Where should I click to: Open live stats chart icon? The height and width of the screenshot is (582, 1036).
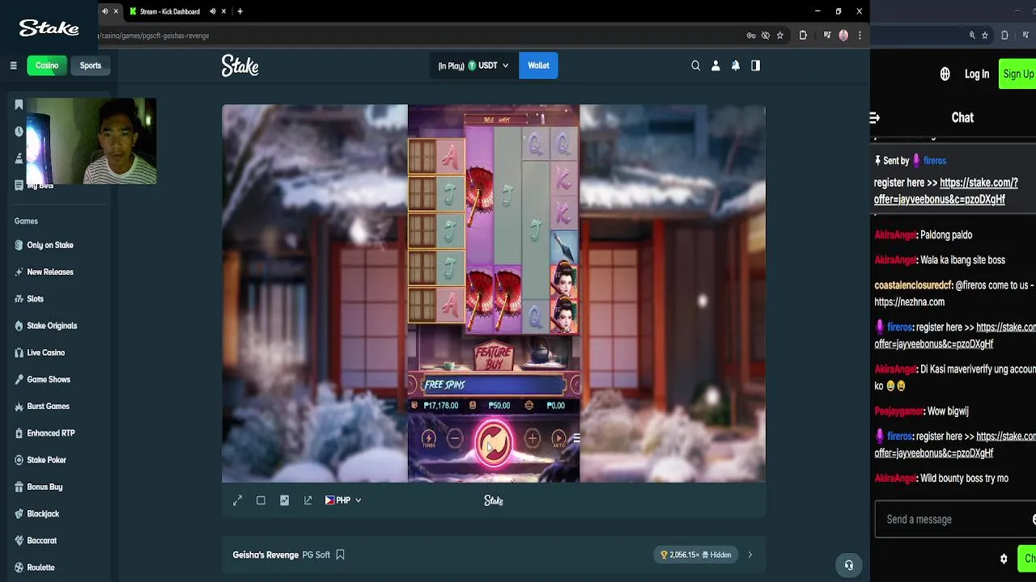click(284, 500)
